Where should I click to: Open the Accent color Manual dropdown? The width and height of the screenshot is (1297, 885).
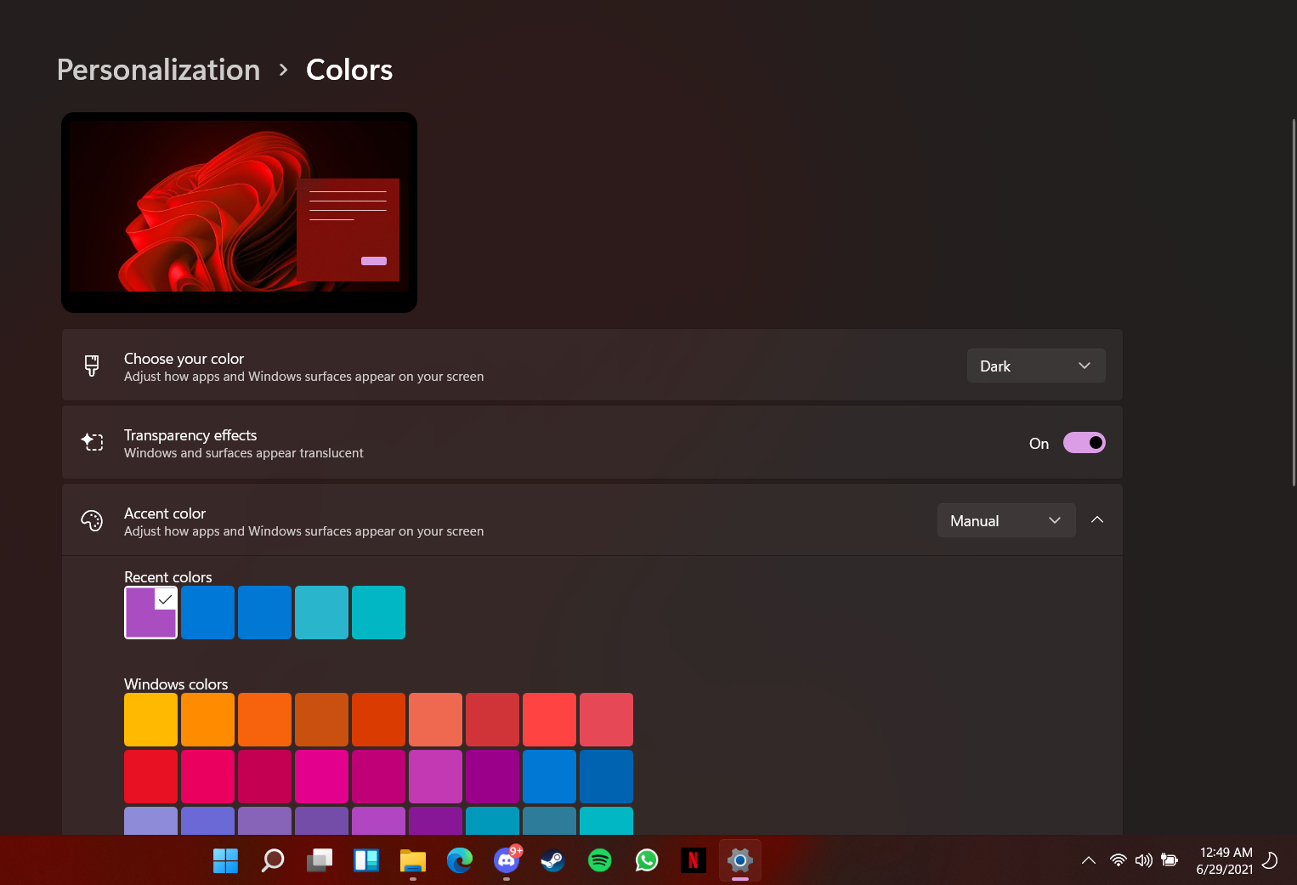pyautogui.click(x=1006, y=520)
